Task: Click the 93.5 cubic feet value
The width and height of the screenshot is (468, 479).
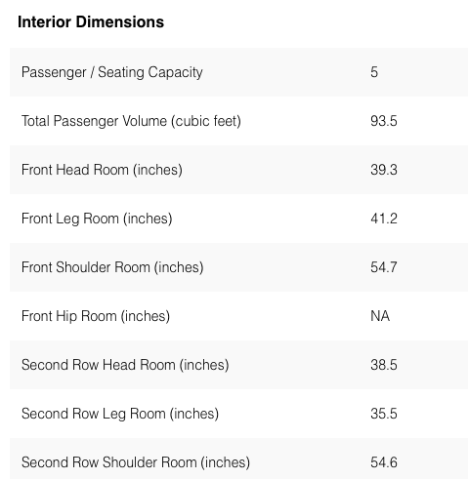Action: (x=384, y=121)
